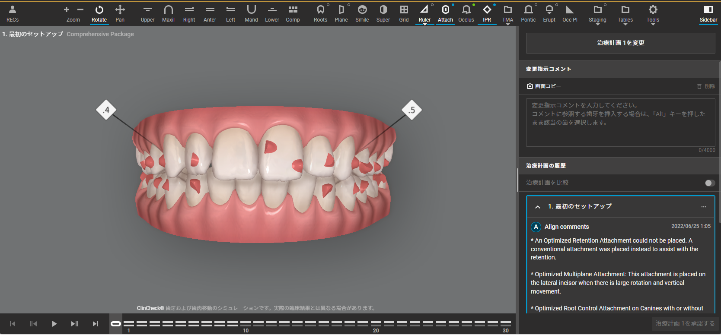Select stage 20 on the timeline
The height and width of the screenshot is (335, 721).
376,323
